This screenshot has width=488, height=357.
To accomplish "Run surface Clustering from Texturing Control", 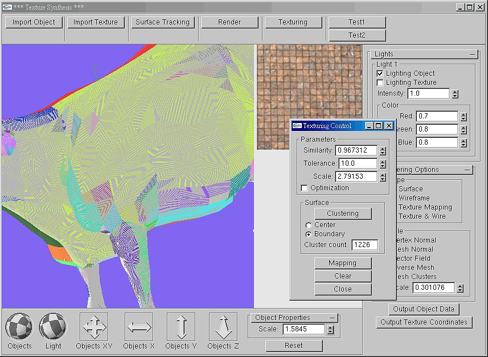I will pyautogui.click(x=342, y=213).
